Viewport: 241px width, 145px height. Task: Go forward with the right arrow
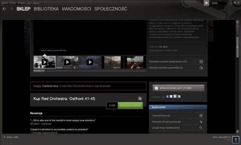click(12, 9)
